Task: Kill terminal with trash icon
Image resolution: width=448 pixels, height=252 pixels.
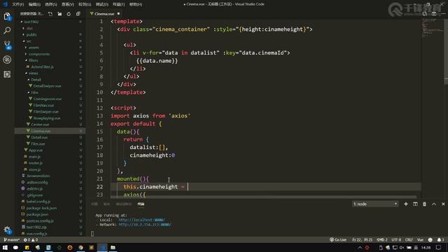Action: click(x=425, y=204)
